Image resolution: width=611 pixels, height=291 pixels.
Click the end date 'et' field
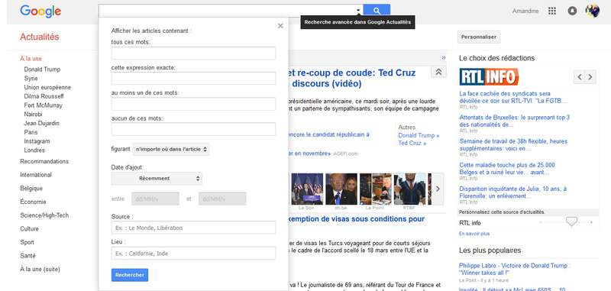222,199
